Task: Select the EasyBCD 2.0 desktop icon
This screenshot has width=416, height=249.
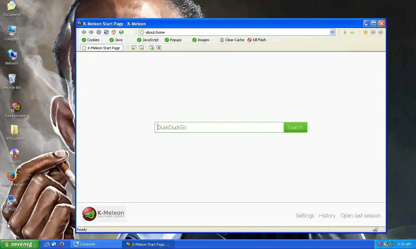Action: (x=12, y=203)
